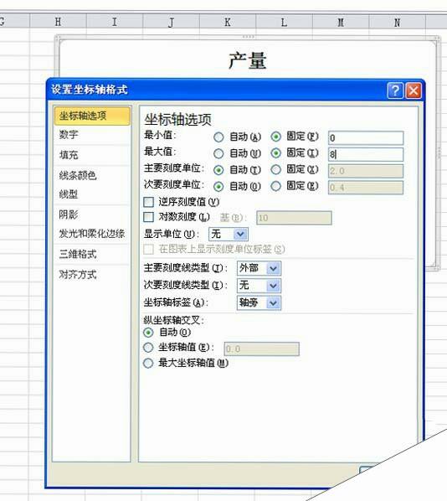This screenshot has height=501, width=447.
Task: Select 自动 under 纵坐标轴交叉
Action: pos(148,333)
